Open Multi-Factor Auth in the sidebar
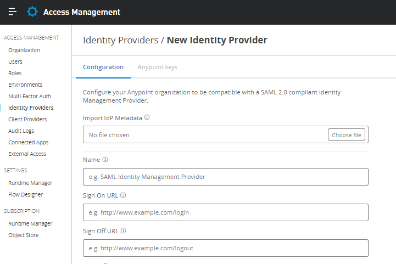 (x=30, y=96)
